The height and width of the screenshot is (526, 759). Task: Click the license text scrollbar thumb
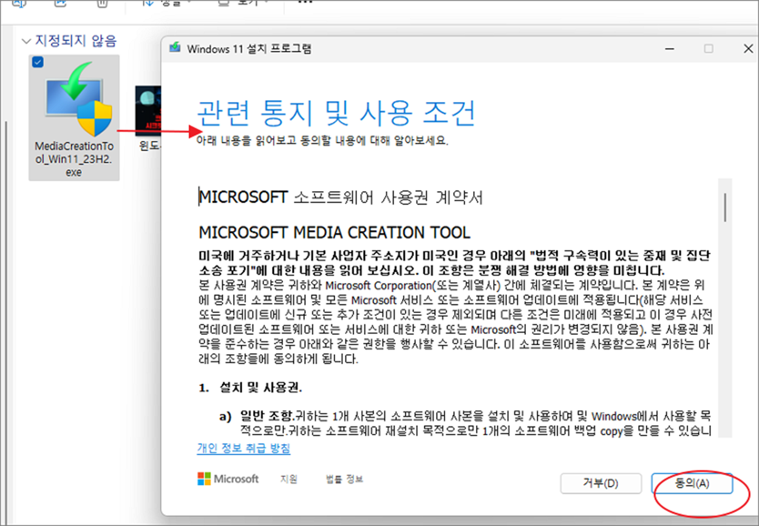tap(725, 207)
